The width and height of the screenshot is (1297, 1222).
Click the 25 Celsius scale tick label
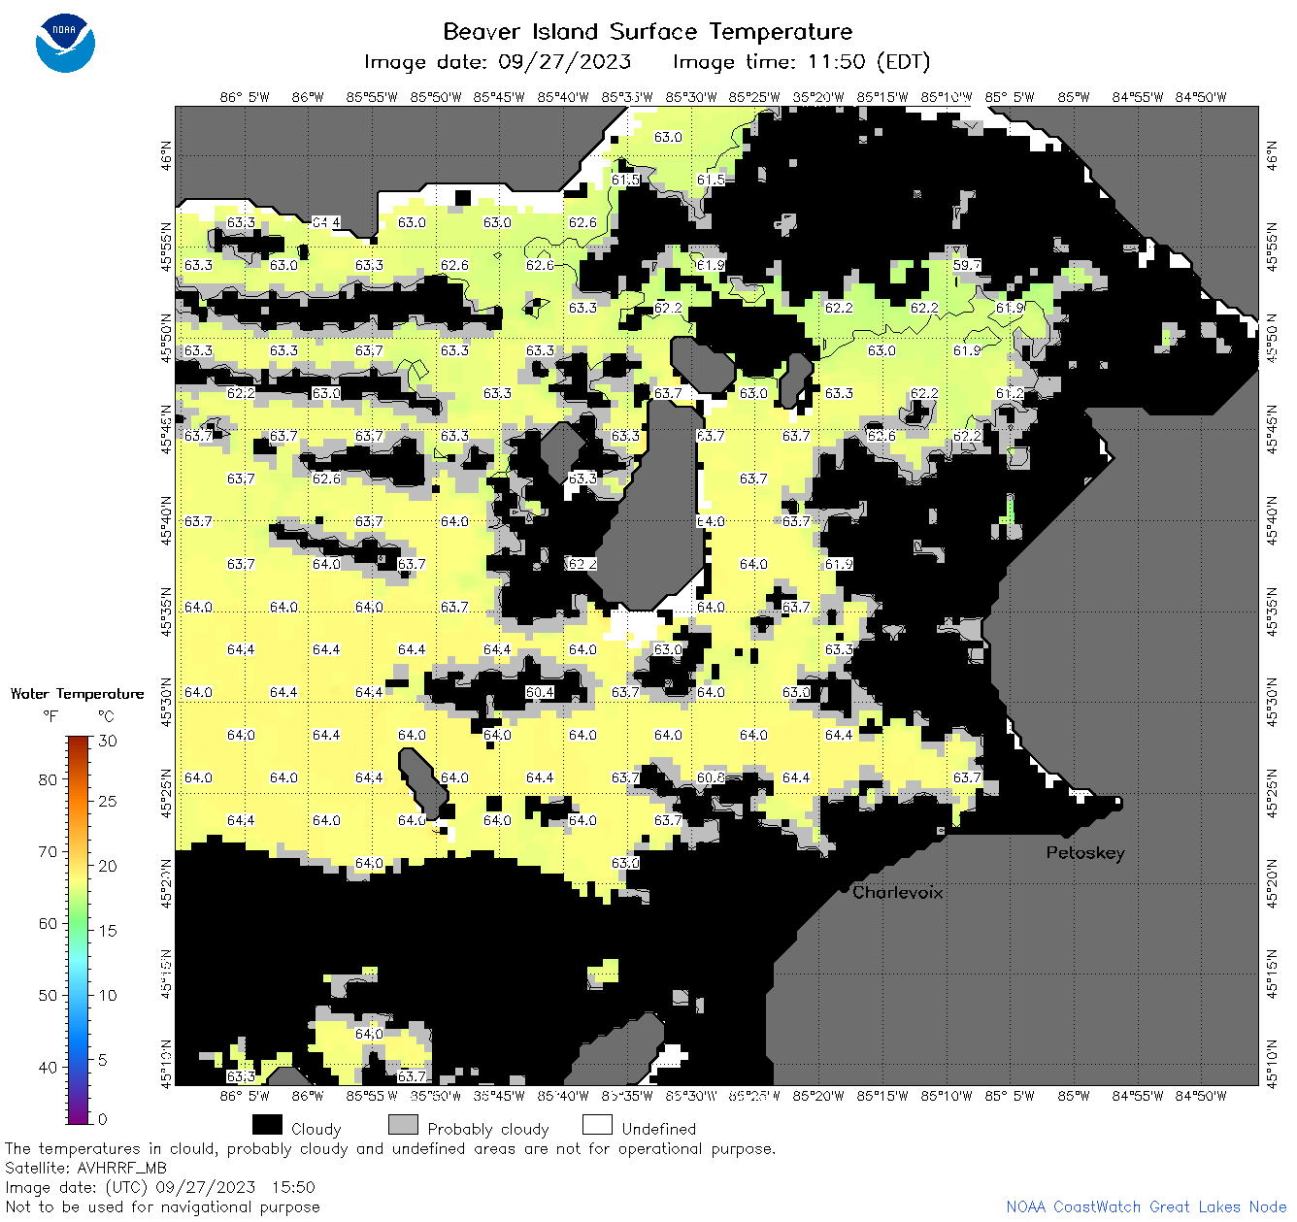point(108,802)
